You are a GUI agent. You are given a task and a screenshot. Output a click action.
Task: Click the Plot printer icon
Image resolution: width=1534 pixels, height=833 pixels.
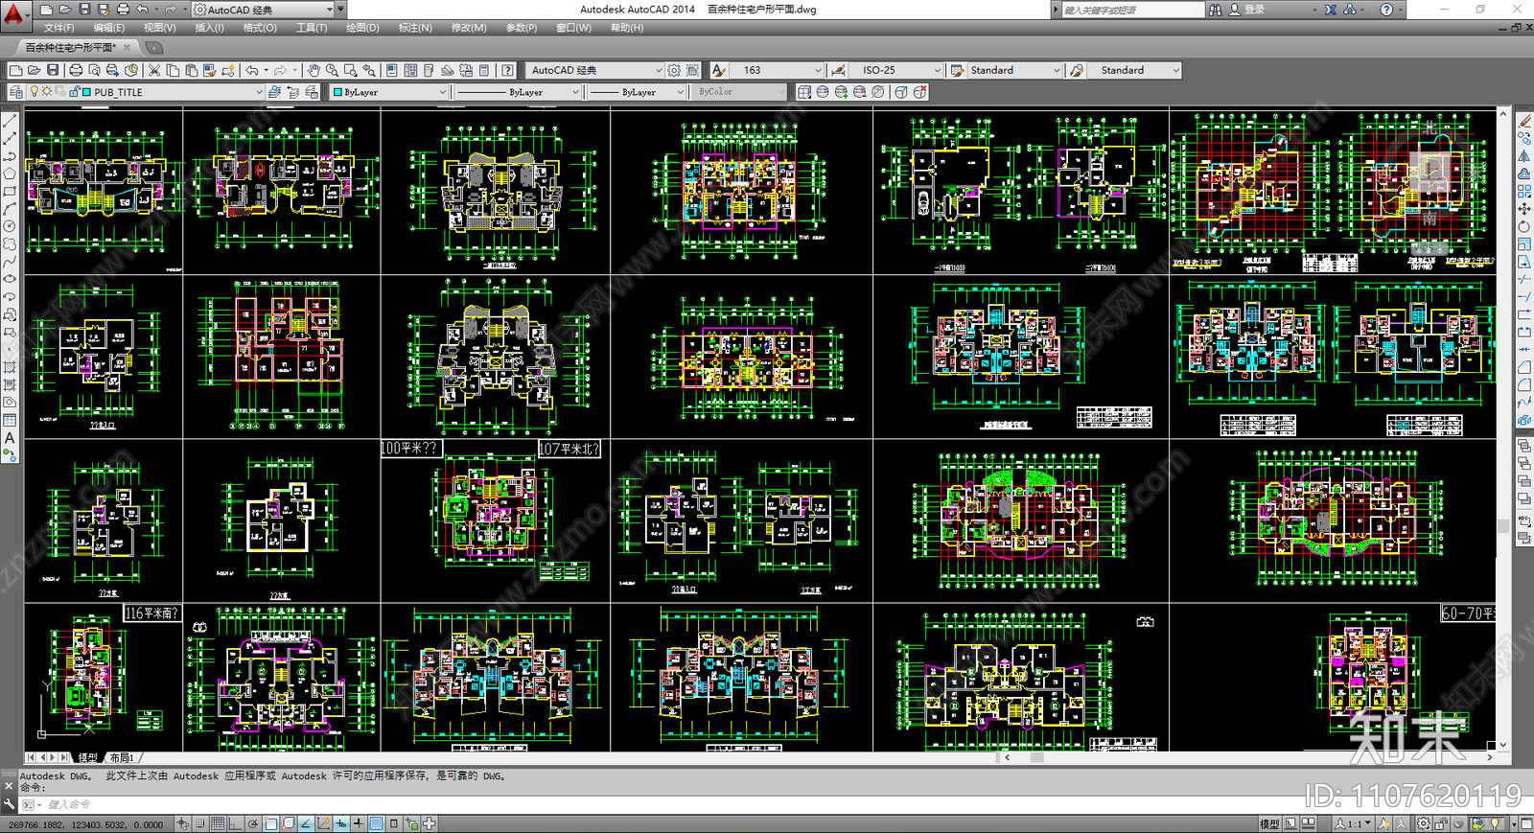point(76,70)
